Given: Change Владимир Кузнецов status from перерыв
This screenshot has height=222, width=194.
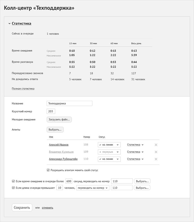Looking at the screenshot, I should pyautogui.click(x=109, y=152).
